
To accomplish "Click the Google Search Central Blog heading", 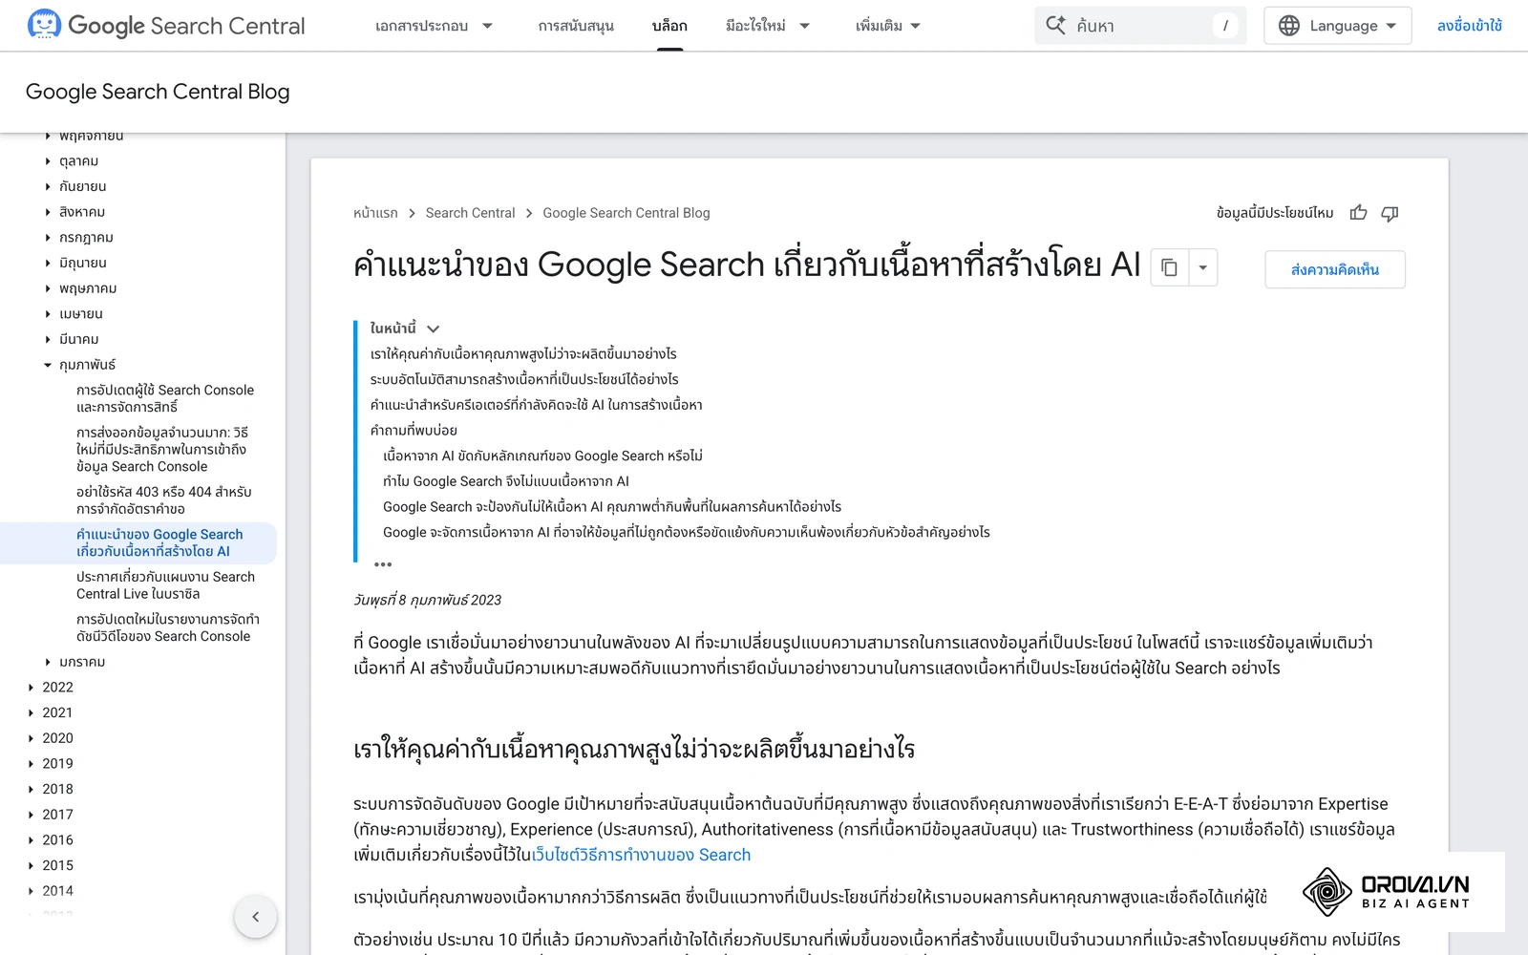I will pyautogui.click(x=158, y=92).
